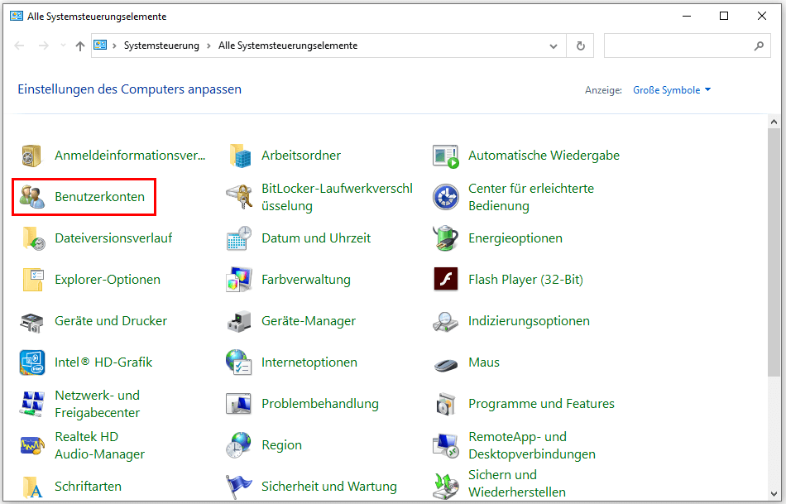Open the Maus mouse icon

tap(445, 362)
